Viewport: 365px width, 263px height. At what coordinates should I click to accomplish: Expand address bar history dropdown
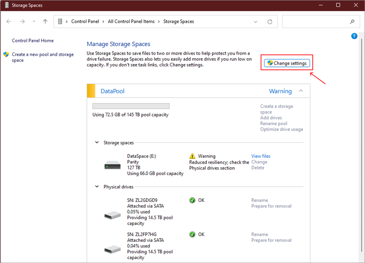click(x=256, y=22)
